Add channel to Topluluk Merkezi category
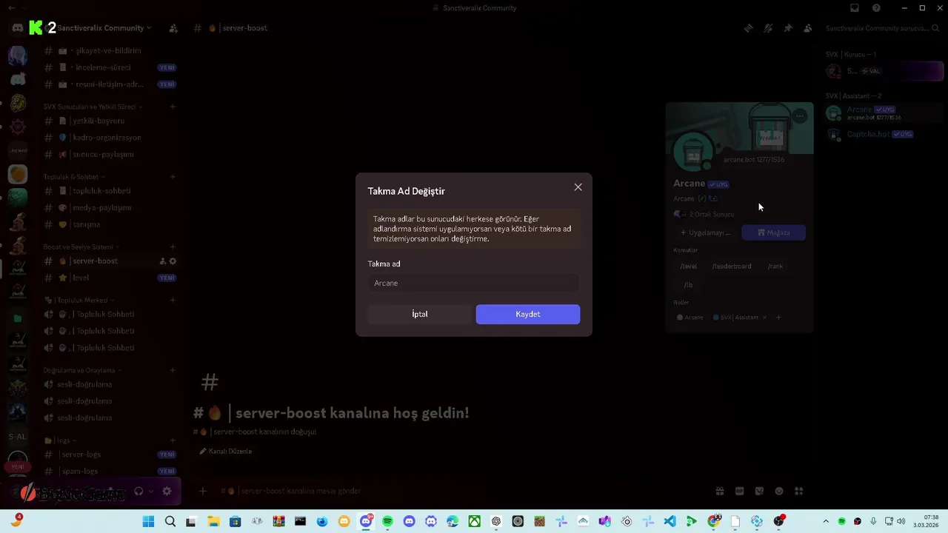Viewport: 948px width, 533px height. click(x=173, y=300)
